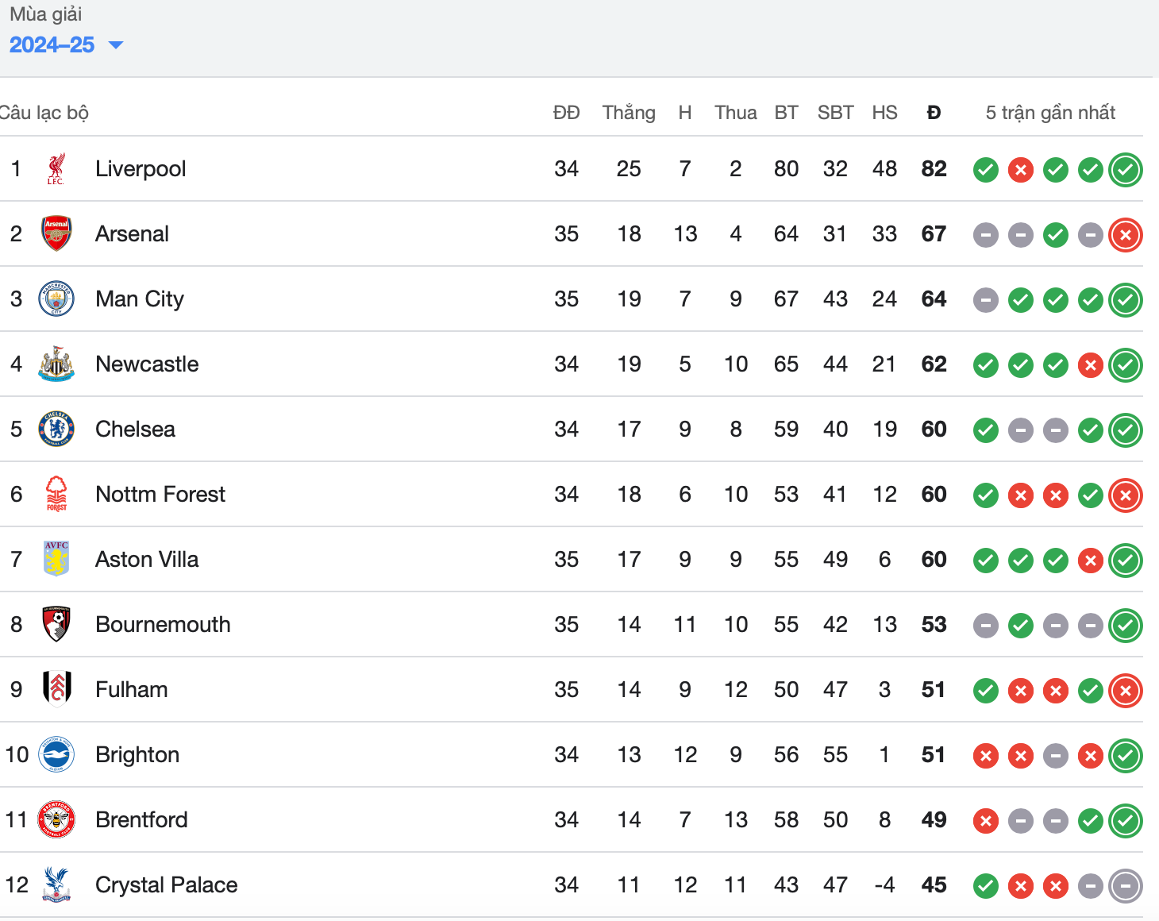Open the Brighton team link
1159x921 pixels.
point(137,755)
